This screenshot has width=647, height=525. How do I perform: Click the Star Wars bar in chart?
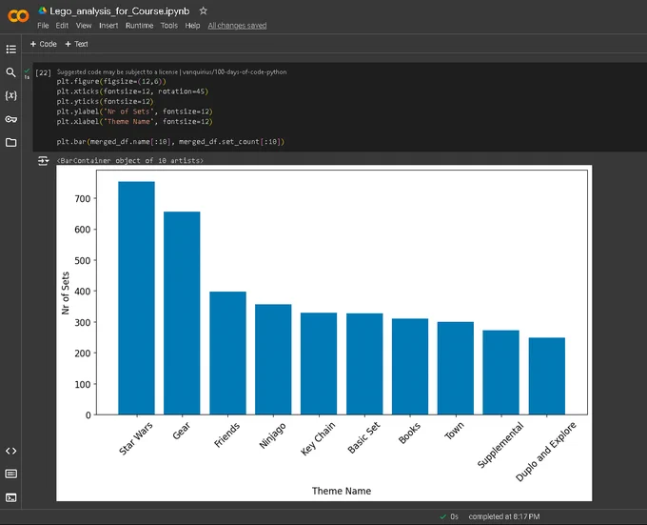(137, 298)
